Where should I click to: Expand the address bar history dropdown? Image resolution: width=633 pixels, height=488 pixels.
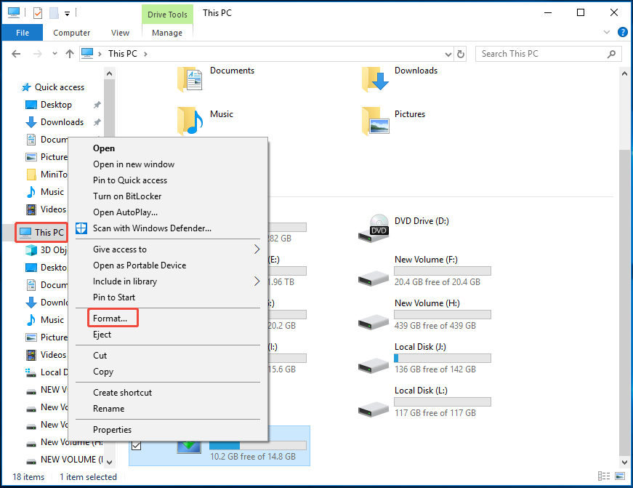tap(448, 54)
